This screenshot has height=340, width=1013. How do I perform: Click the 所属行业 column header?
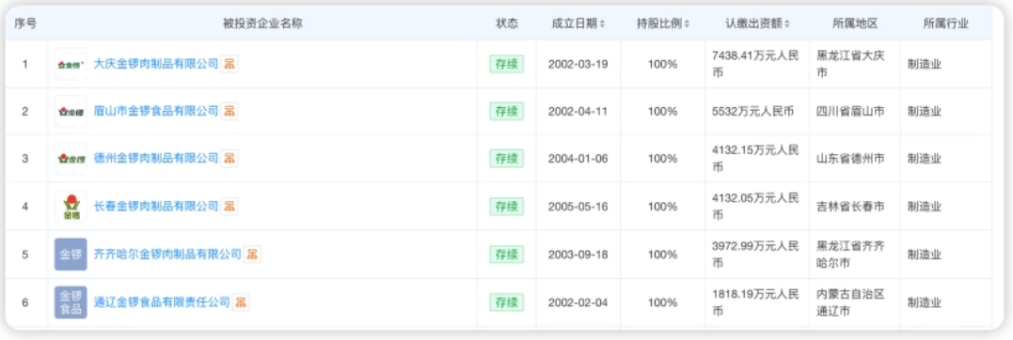click(x=946, y=23)
